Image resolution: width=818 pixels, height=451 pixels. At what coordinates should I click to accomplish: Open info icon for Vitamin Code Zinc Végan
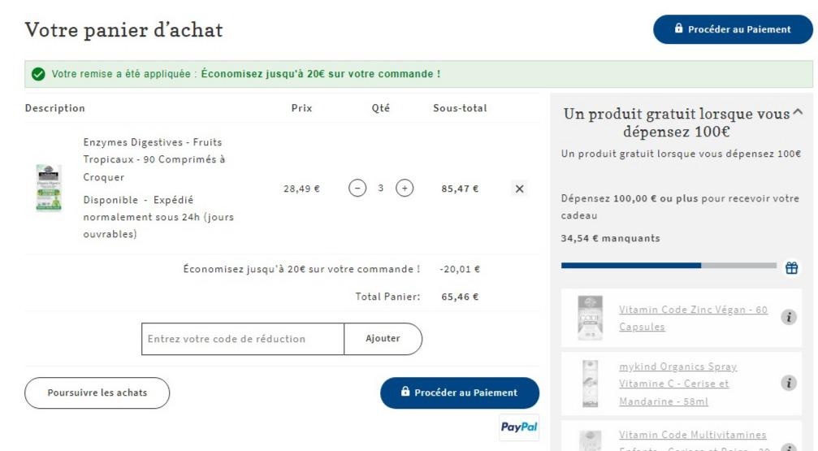(789, 317)
